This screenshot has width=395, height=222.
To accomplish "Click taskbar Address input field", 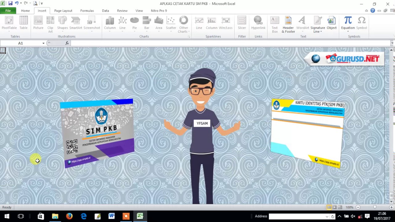I will coord(297,216).
